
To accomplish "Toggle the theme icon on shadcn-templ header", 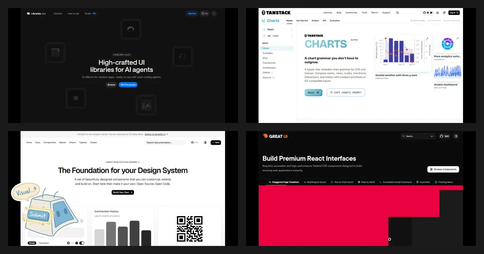I will tap(205, 142).
